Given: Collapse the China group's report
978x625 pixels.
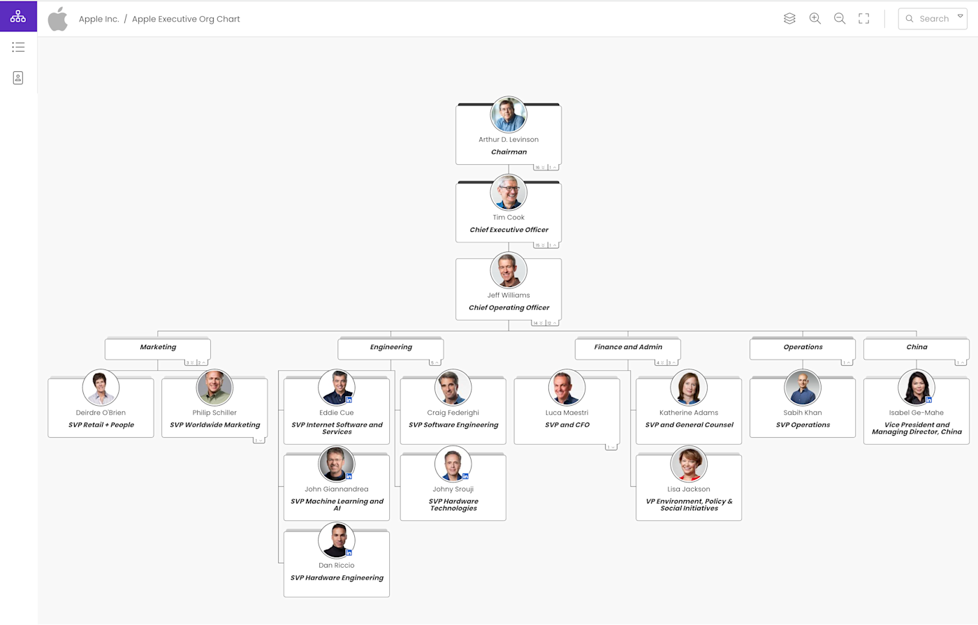Looking at the screenshot, I should [961, 362].
